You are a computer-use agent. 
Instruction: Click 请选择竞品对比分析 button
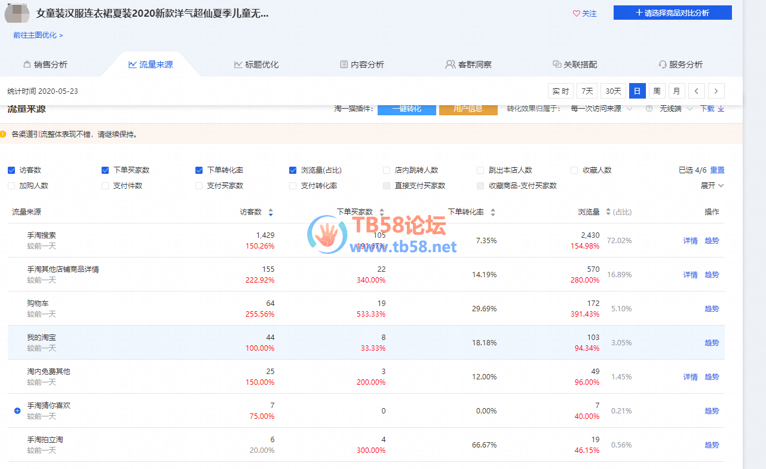tap(673, 13)
